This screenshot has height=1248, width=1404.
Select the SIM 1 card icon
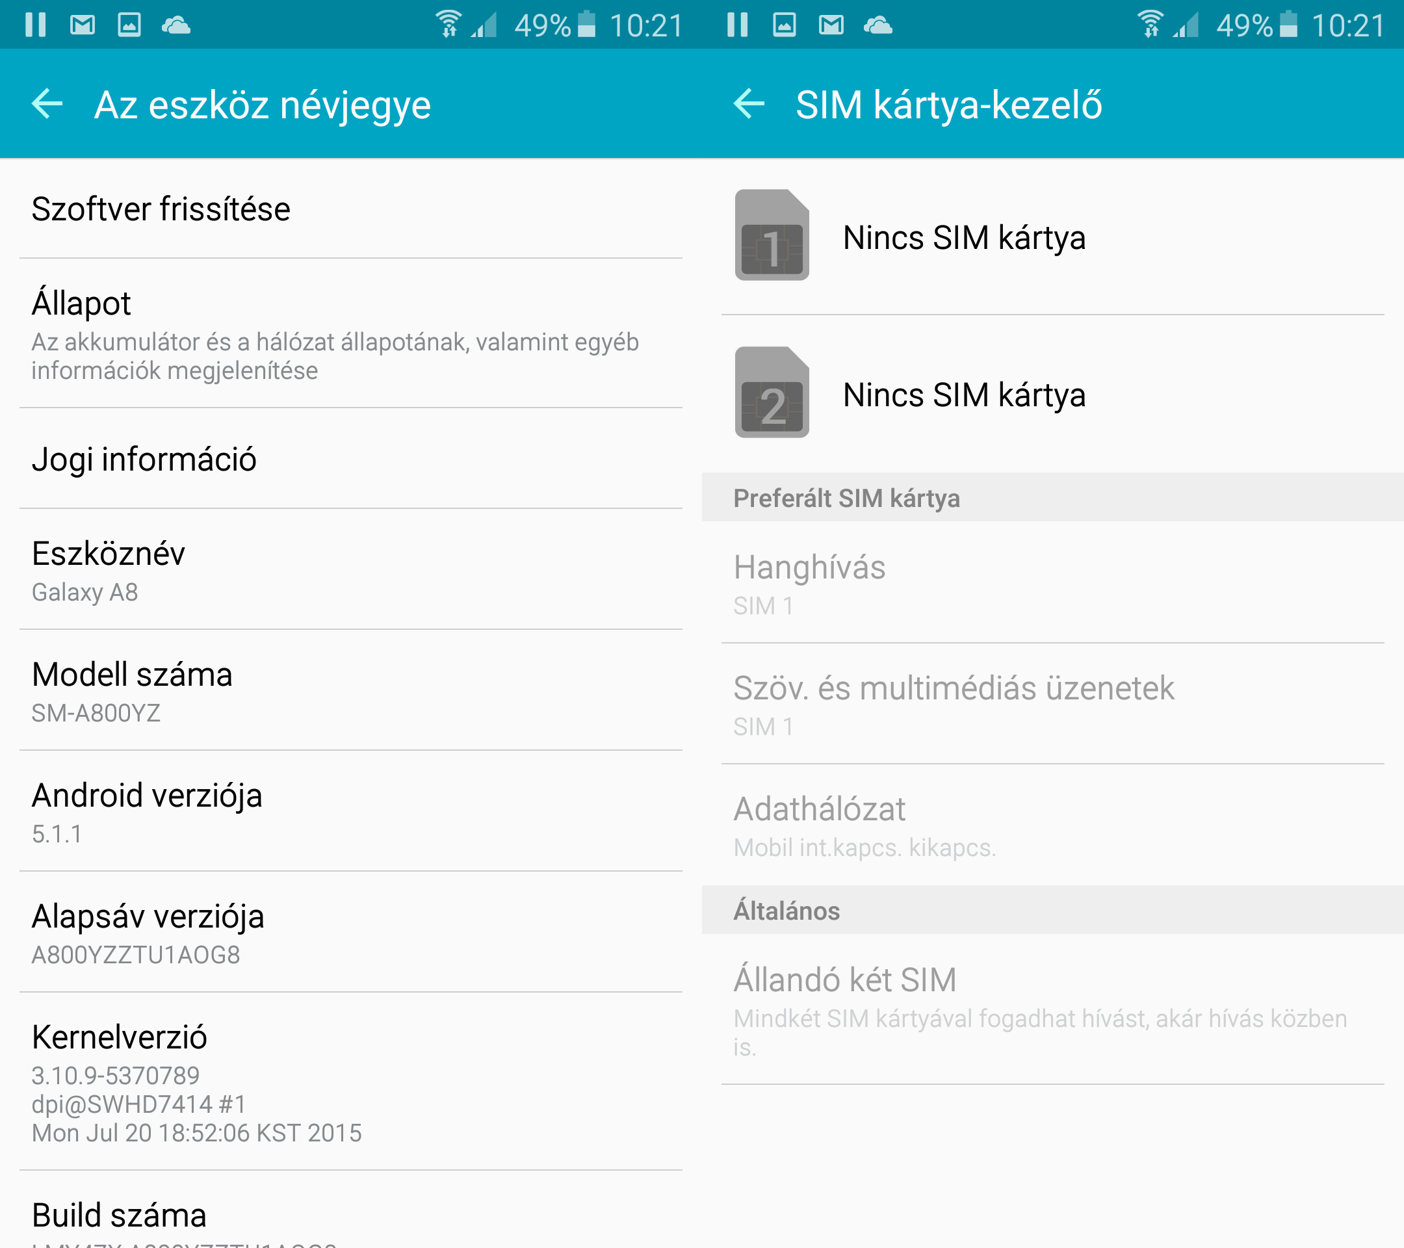(x=772, y=235)
